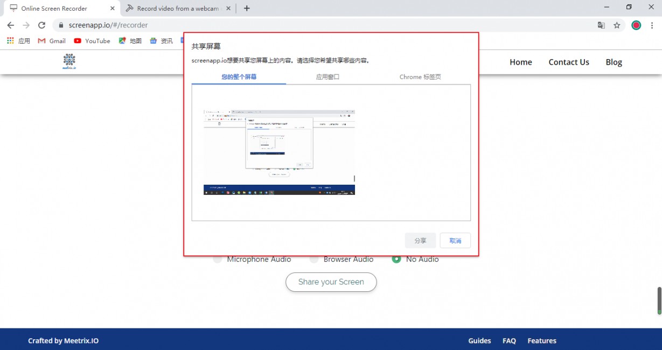The height and width of the screenshot is (350, 662).
Task: Open the Google Translate icon in address bar
Action: (601, 25)
